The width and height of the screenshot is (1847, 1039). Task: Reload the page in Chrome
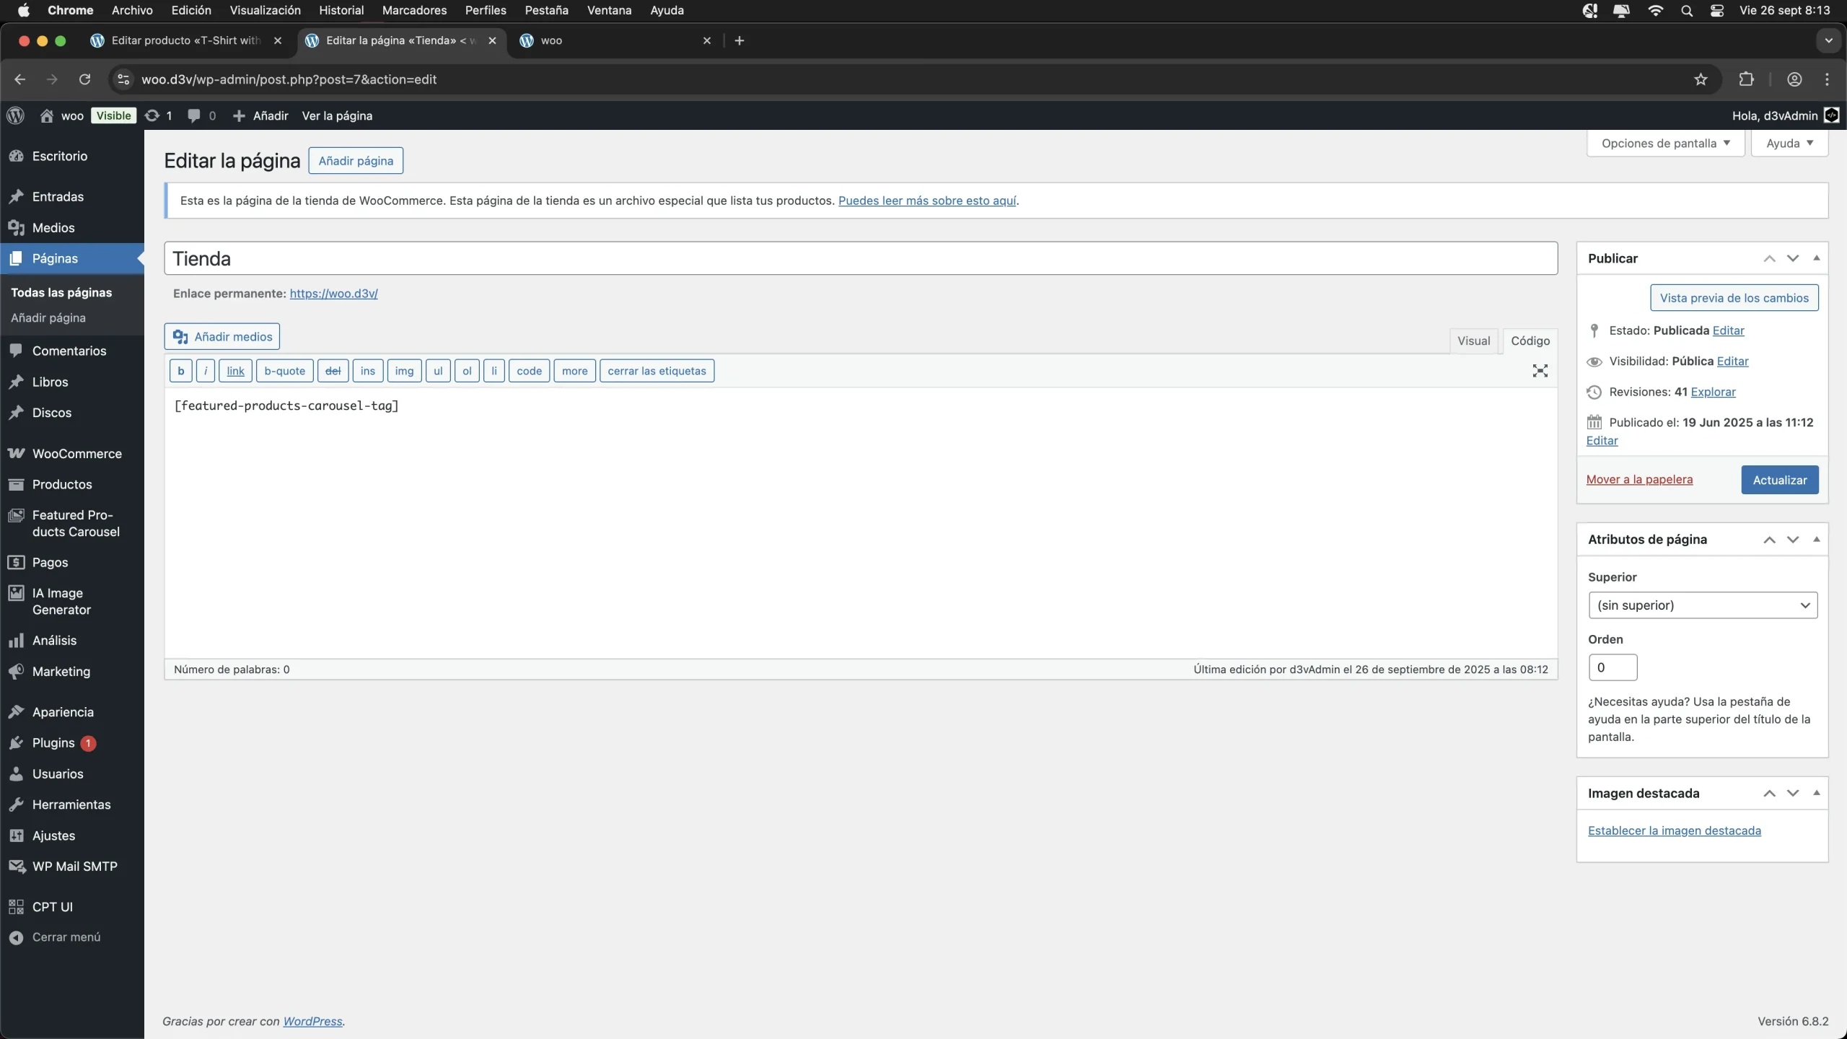[84, 79]
